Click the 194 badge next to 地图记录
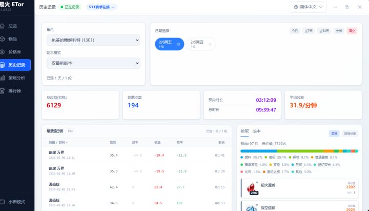Screen dimensions: 369x211 point(70,131)
